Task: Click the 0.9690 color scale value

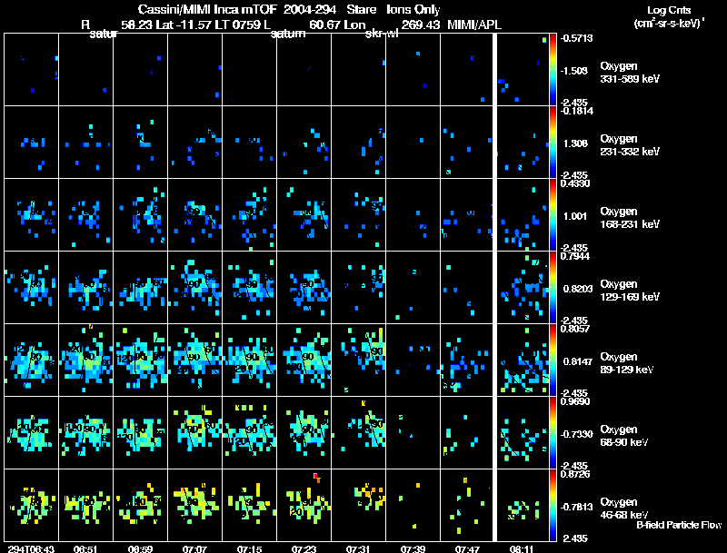Action: pos(575,401)
